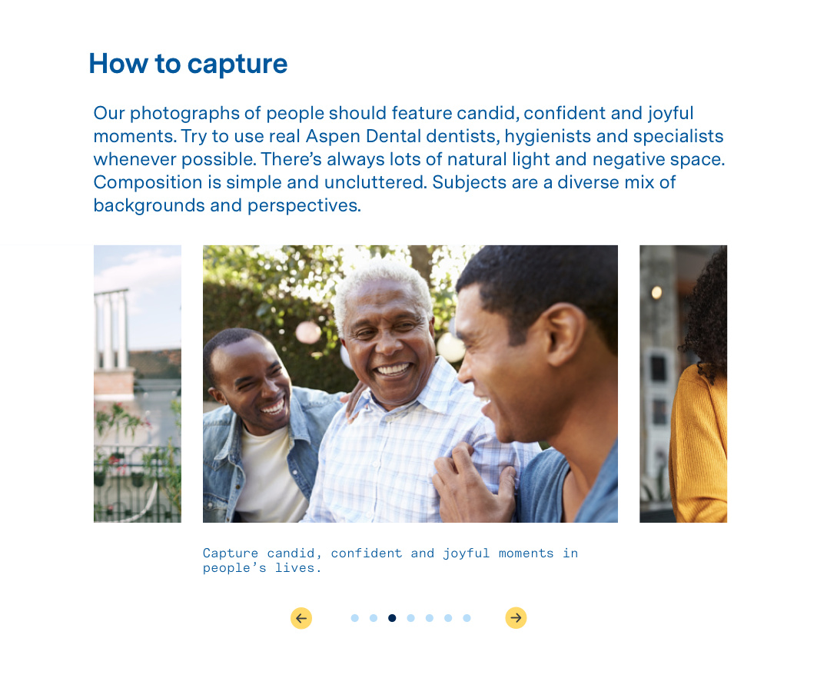Click the white columns in left photo

[x=111, y=328]
